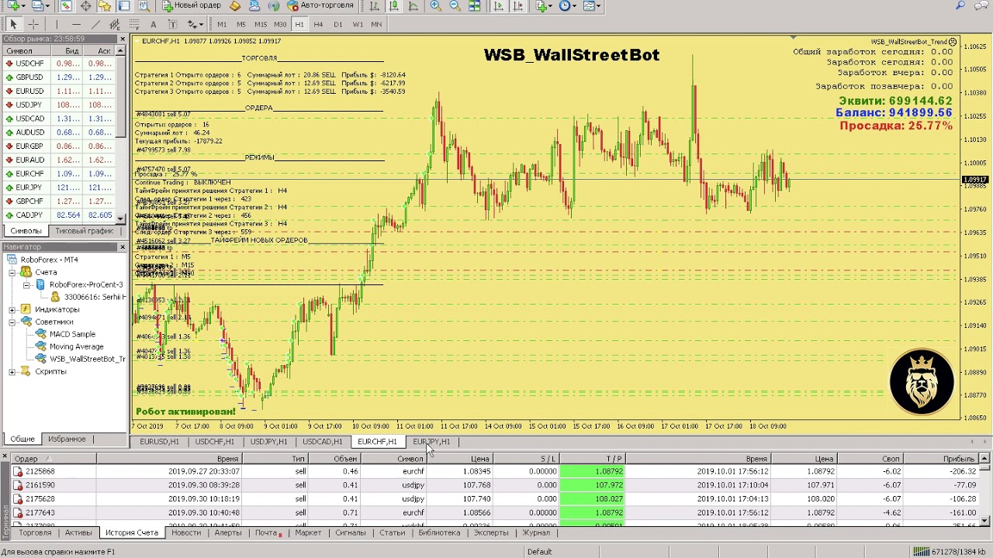Screen dimensions: 993x558
Task: Open the Избранное navigator tab
Action: [67, 439]
